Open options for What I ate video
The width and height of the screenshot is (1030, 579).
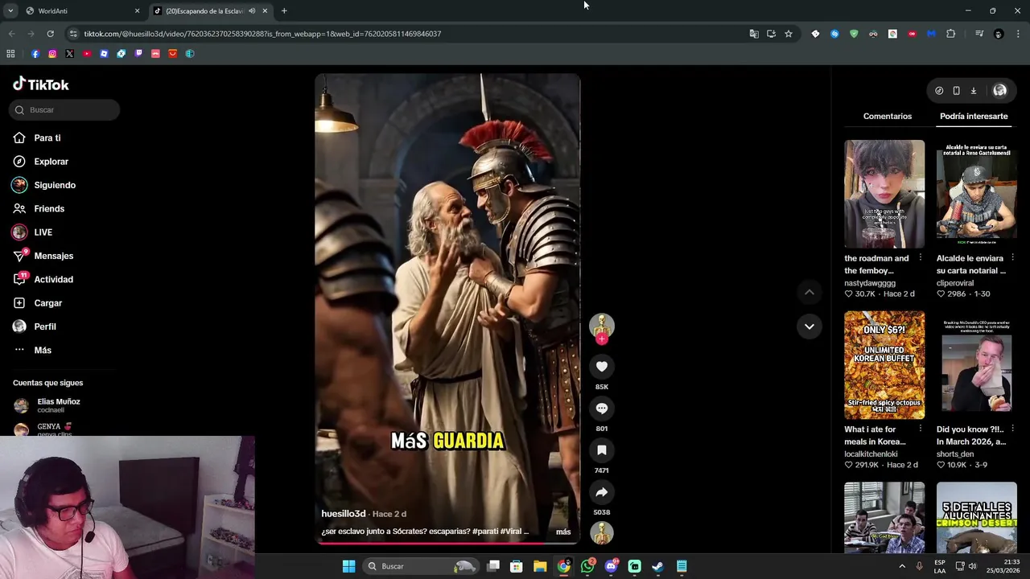click(x=921, y=429)
